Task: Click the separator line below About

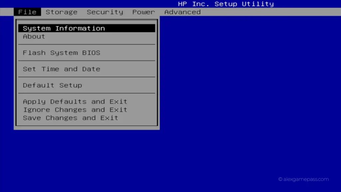Action: (87, 44)
